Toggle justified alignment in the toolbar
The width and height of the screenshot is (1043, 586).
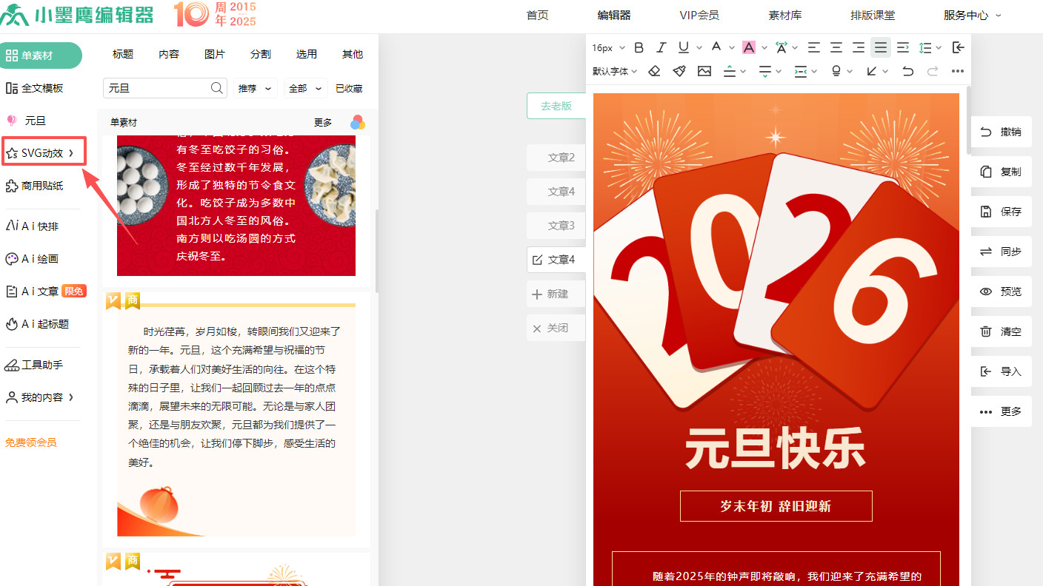(880, 47)
